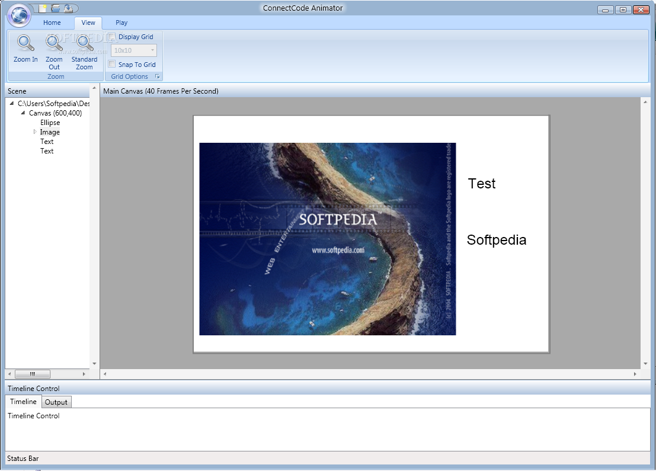The image size is (656, 471).
Task: Click the New document quick access icon
Action: click(43, 8)
